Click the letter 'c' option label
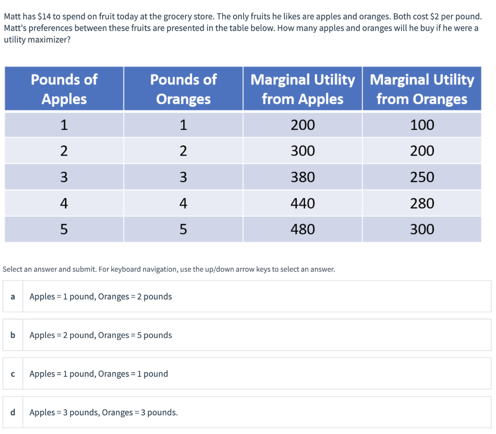496x434 pixels. 13,373
